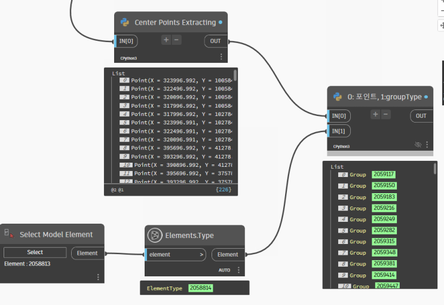Viewport: 444px width, 305px height.
Task: Click the Select button in Select Model Element
Action: 35,252
